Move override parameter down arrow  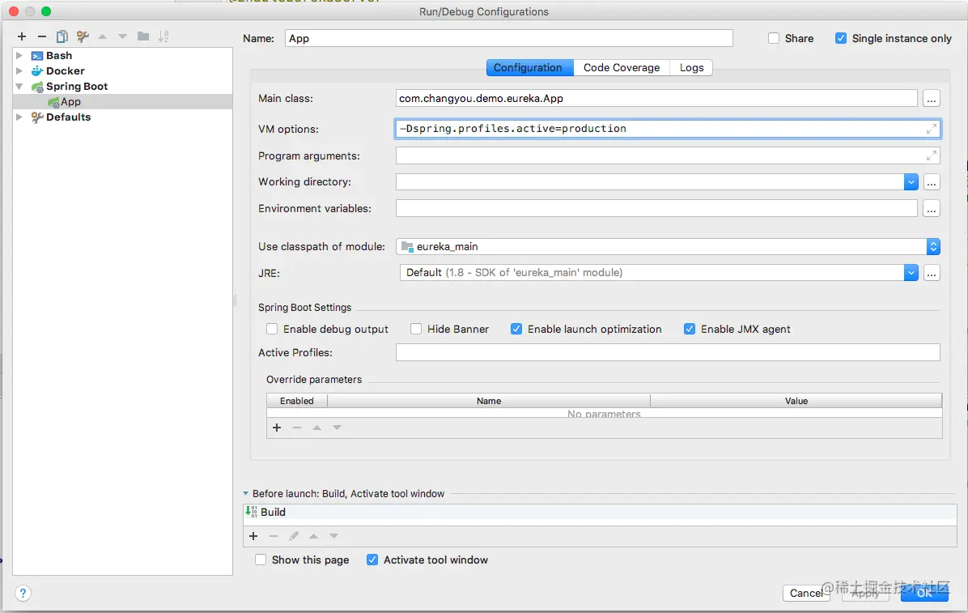point(337,428)
